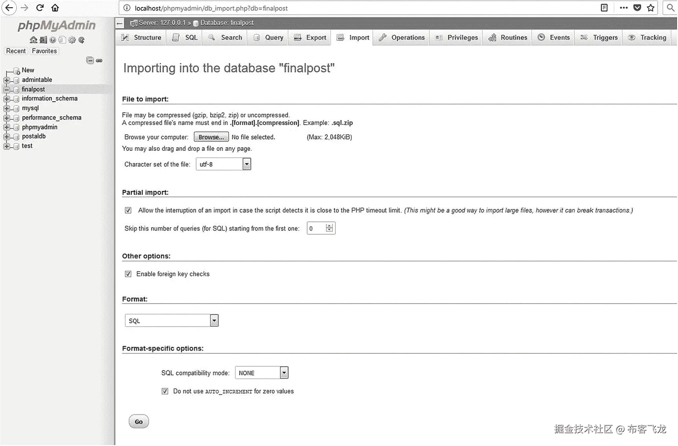Open the Events tab
The height and width of the screenshot is (446, 678).
coord(554,38)
